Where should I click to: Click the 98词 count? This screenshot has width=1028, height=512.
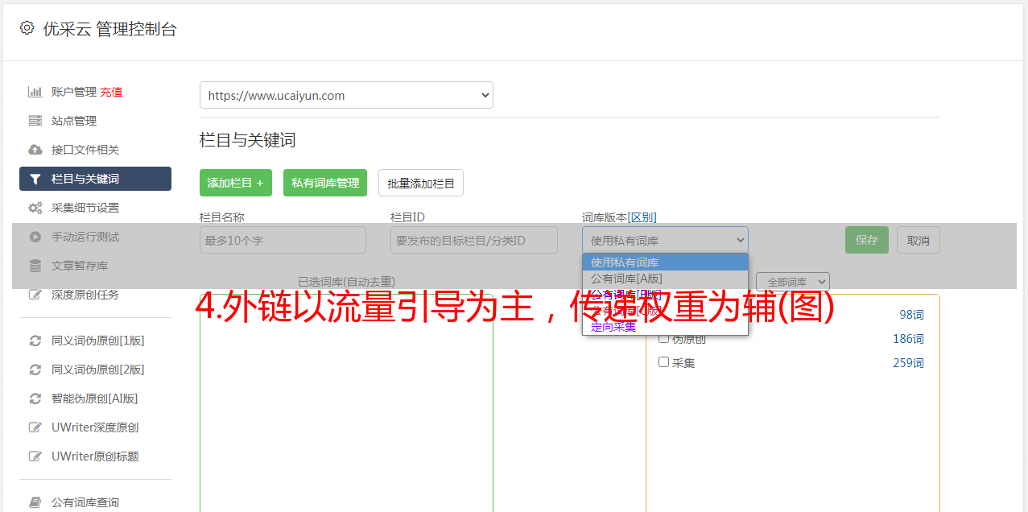tap(911, 315)
